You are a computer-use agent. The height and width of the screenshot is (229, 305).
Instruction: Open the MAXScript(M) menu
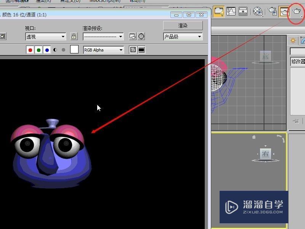pos(105,1)
